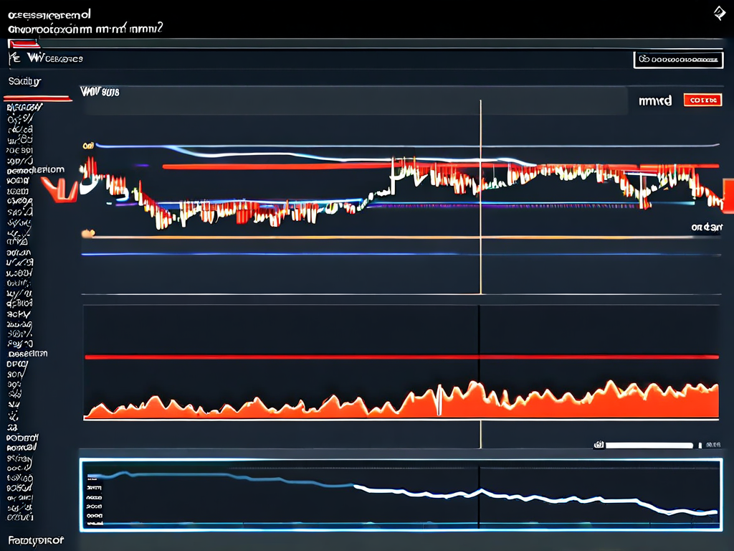
Task: Click the white spike in the orange volume area
Action: click(x=439, y=400)
